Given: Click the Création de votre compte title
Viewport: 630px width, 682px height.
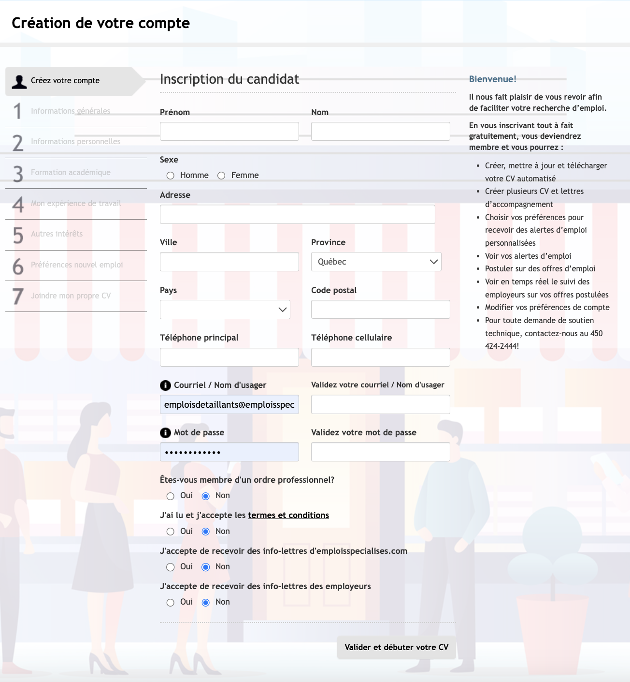Looking at the screenshot, I should click(100, 23).
